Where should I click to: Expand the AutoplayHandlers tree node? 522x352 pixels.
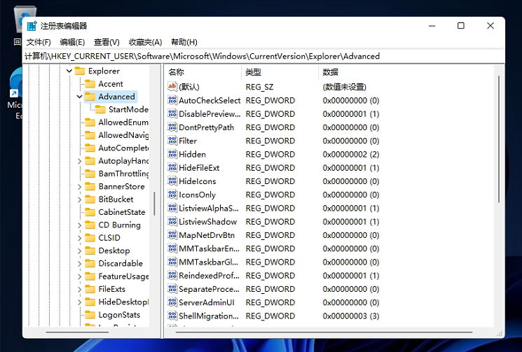coord(80,161)
